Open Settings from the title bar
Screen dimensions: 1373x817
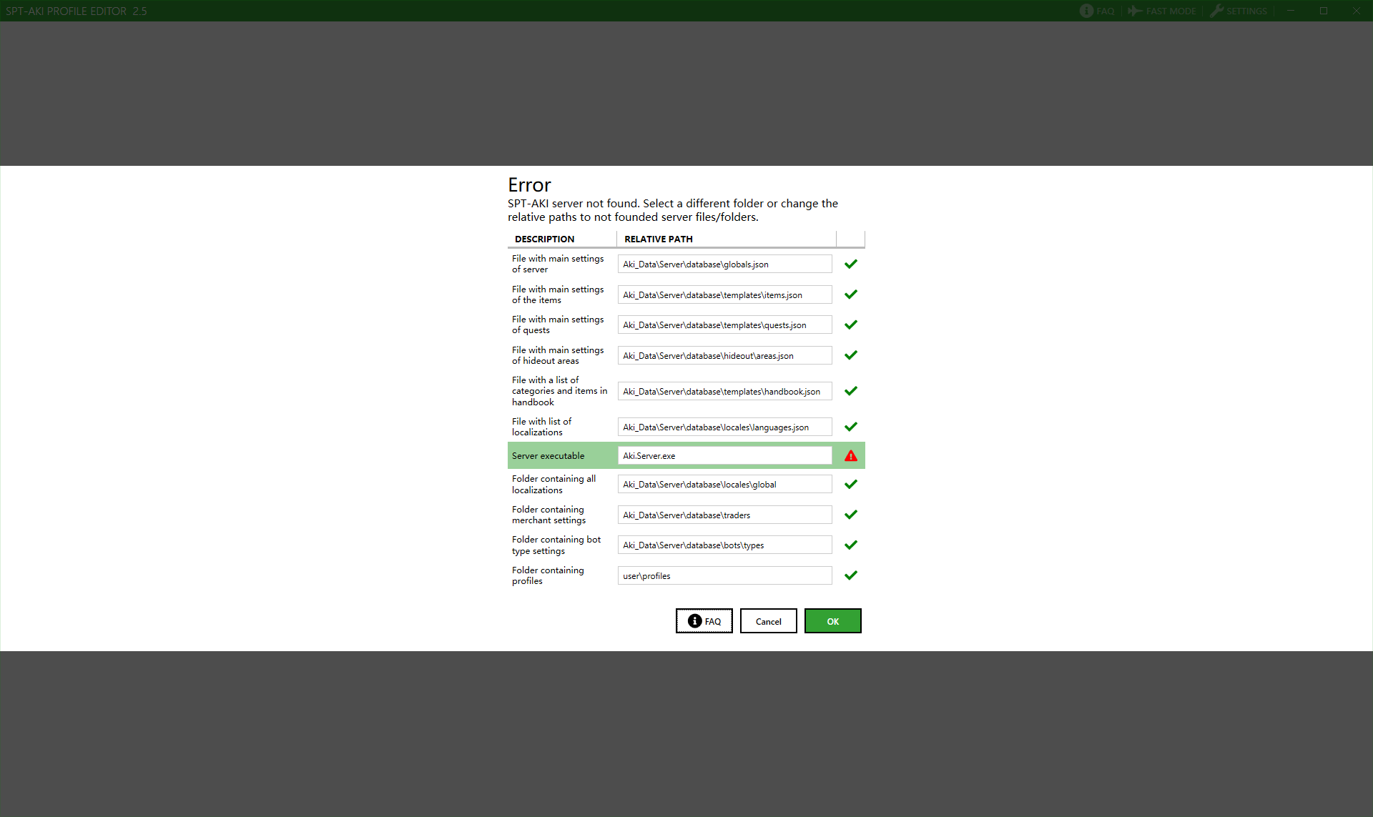(1239, 11)
